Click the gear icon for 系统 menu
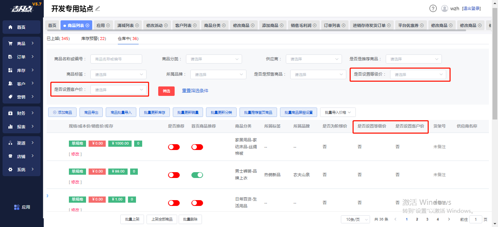 pyautogui.click(x=10, y=170)
